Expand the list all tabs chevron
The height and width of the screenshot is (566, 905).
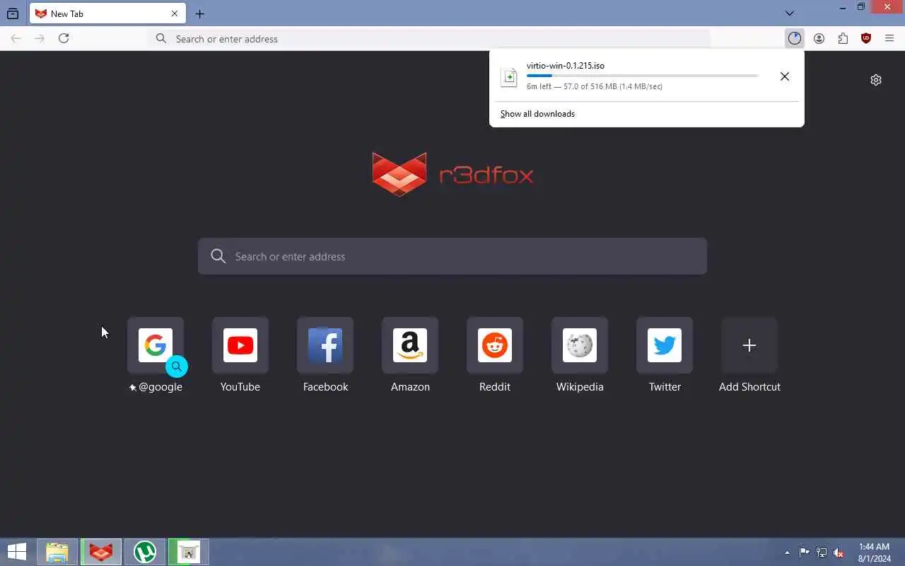click(x=790, y=13)
